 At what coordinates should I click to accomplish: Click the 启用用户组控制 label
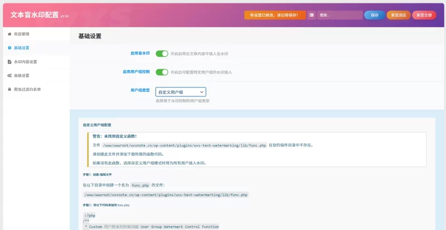click(x=136, y=72)
